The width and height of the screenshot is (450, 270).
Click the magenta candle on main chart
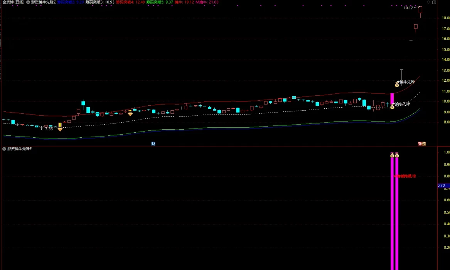tap(392, 99)
